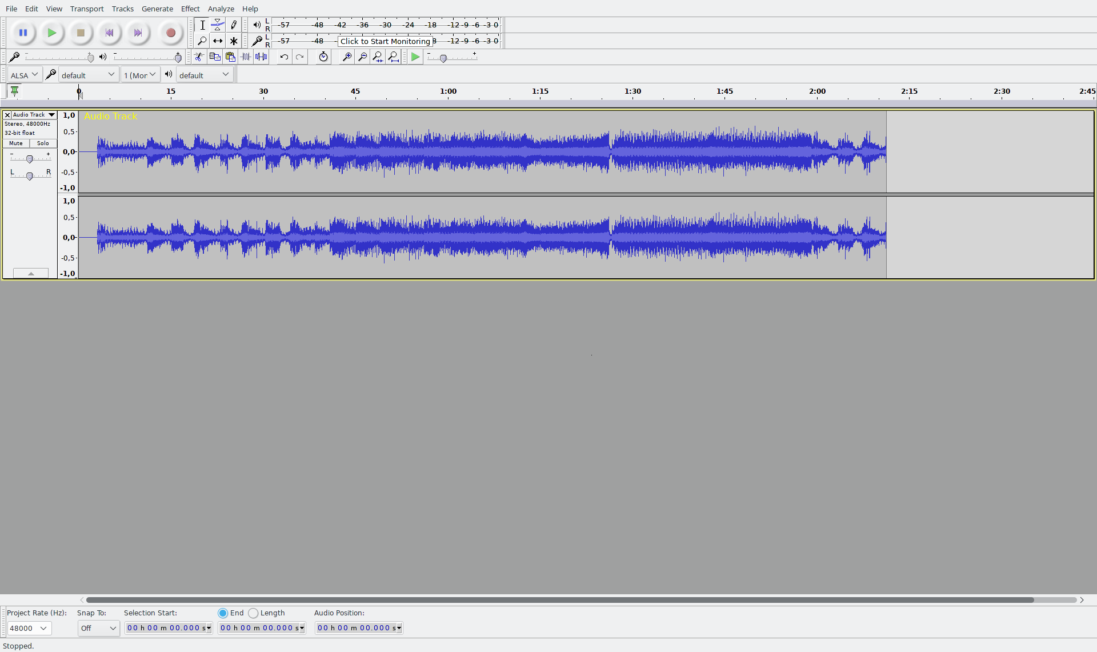
Task: Open the Audio Track name dropdown menu
Action: tap(34, 115)
